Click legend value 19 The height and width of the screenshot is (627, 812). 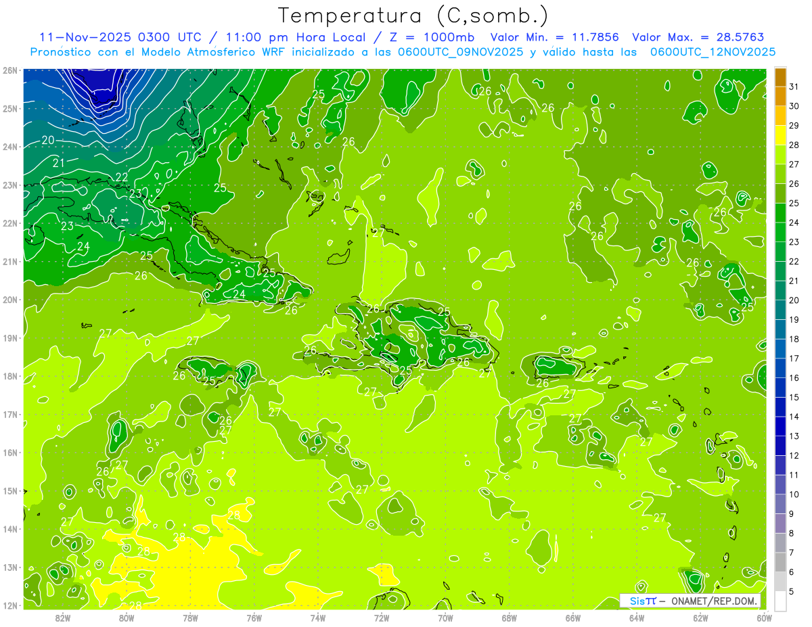point(794,319)
